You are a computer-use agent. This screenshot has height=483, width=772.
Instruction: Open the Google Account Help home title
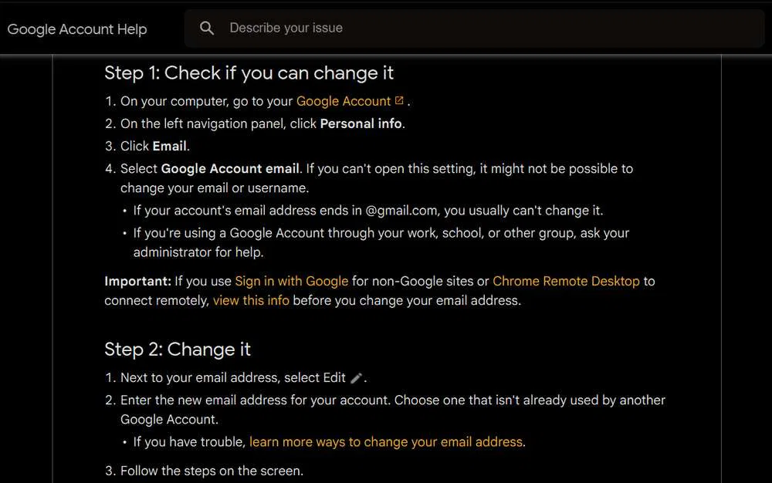pos(77,29)
